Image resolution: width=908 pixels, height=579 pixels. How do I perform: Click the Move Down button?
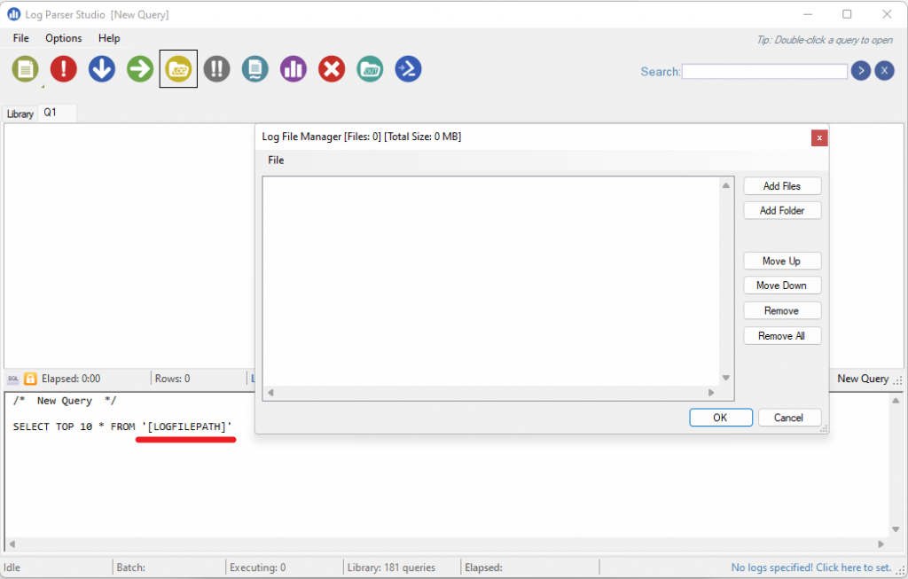tap(782, 286)
